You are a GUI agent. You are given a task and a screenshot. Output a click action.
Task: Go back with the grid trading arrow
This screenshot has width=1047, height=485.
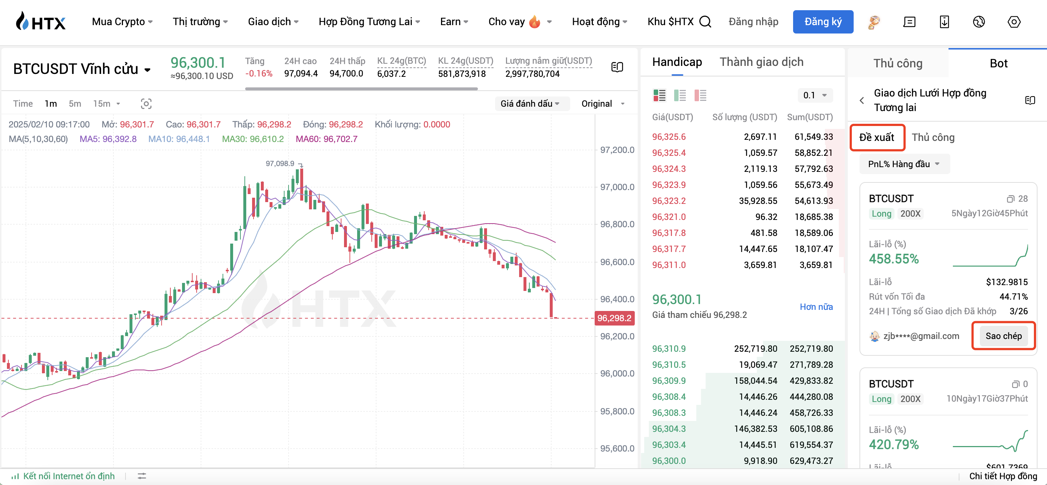coord(861,100)
